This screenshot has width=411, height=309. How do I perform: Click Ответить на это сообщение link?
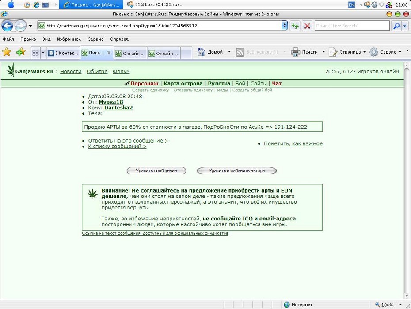click(128, 141)
